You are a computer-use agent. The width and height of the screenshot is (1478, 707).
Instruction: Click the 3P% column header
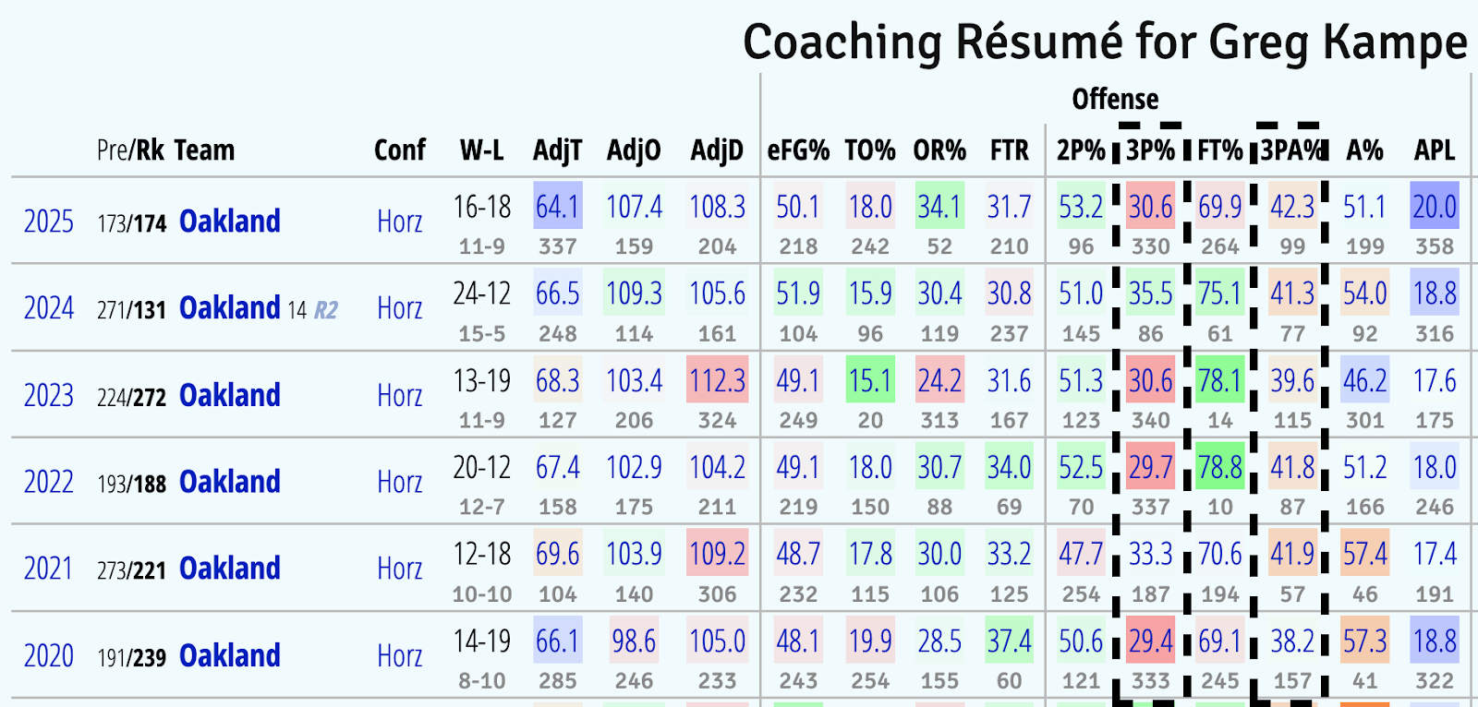click(1150, 150)
